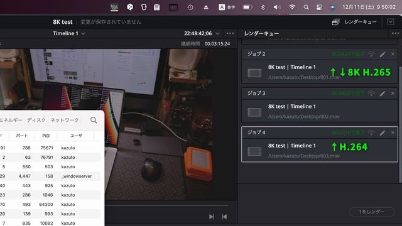Select process row with PID 75671
Screen dimensions: 402x226
50,148
